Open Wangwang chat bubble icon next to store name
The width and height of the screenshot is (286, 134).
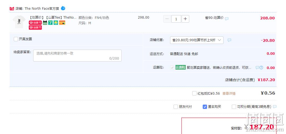63,8
